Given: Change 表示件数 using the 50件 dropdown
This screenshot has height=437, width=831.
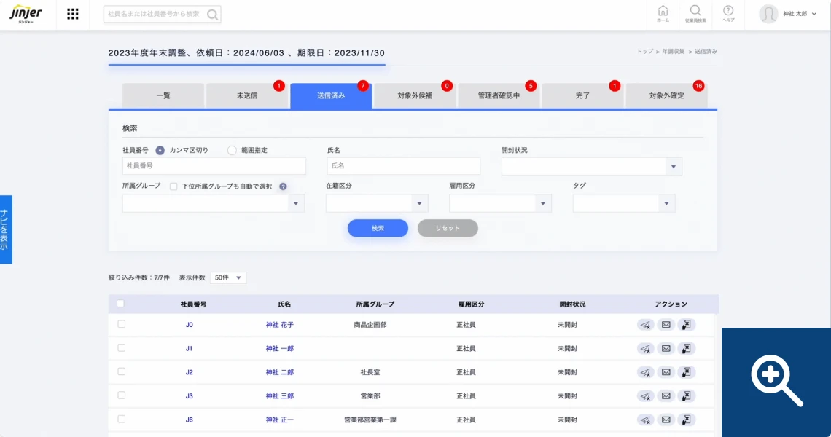Looking at the screenshot, I should pos(228,277).
